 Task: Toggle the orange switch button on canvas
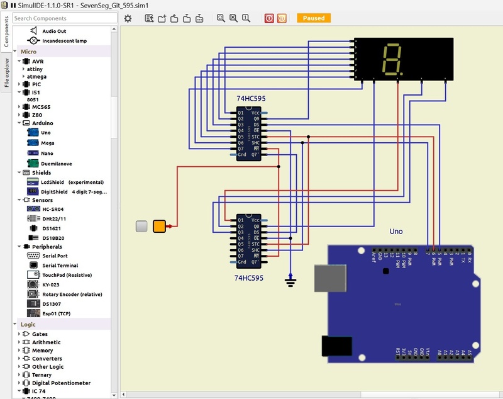(x=159, y=226)
